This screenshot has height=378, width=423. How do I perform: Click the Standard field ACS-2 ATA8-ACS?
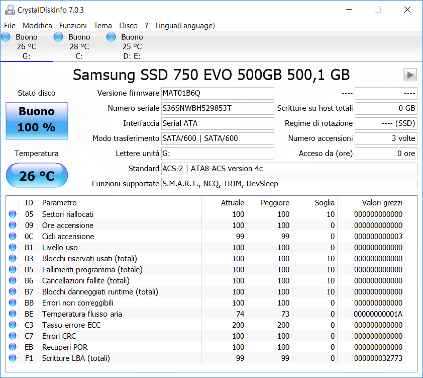pyautogui.click(x=289, y=169)
